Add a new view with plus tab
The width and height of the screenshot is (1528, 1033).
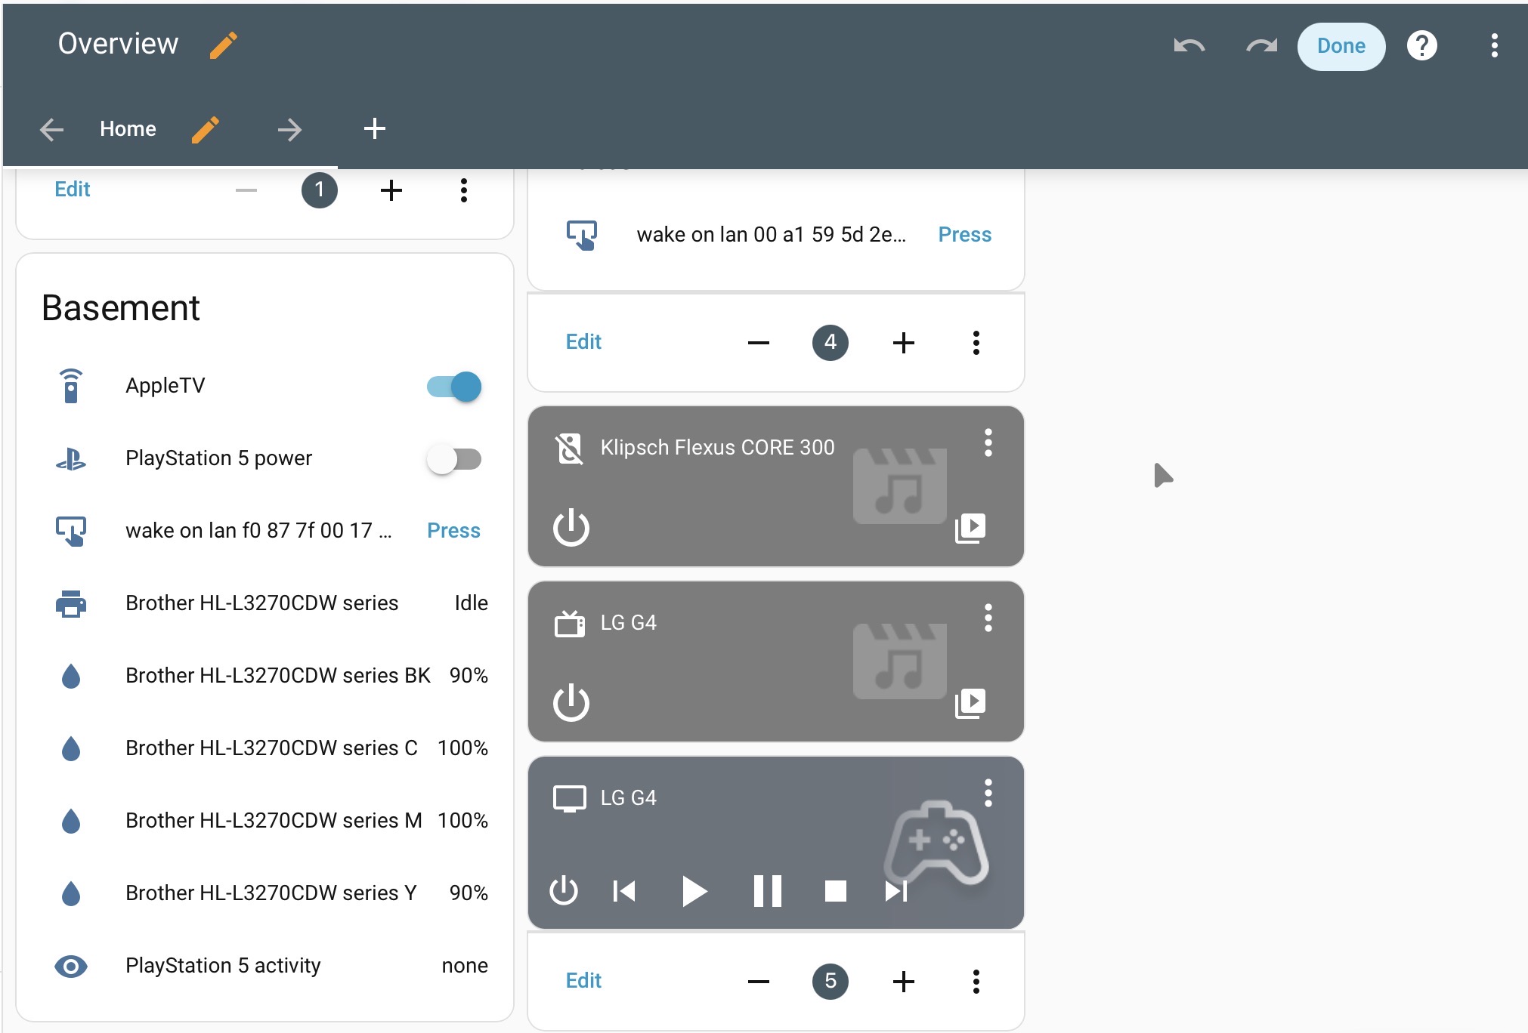tap(374, 129)
